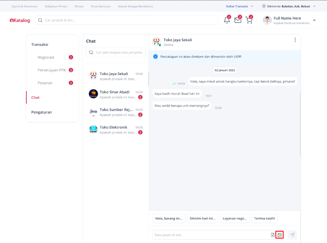327x243 pixels.
Task: Click message 'Mau ambil berapa unit memangnya?'
Action: tap(182, 106)
